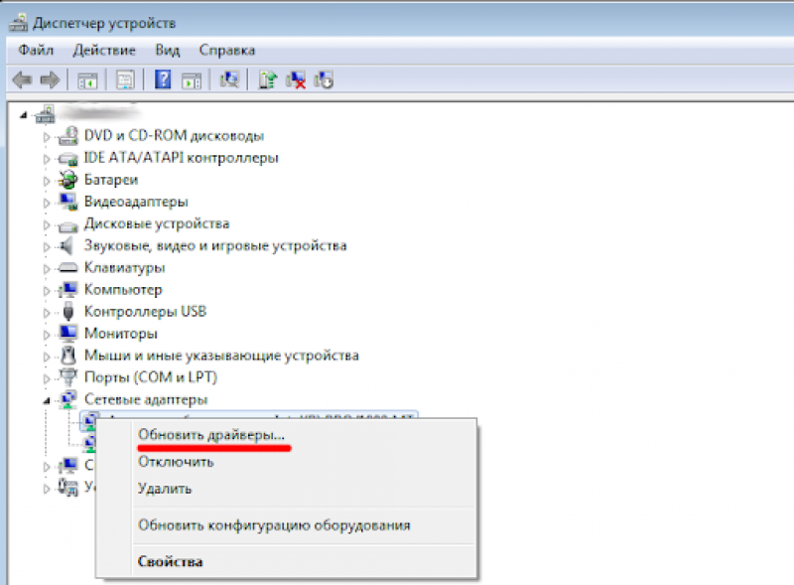This screenshot has height=585, width=794.
Task: Expand the Звуковые, видео и игровые устройства node
Action: [x=47, y=247]
